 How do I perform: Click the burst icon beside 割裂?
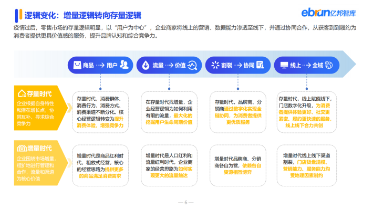(215, 65)
